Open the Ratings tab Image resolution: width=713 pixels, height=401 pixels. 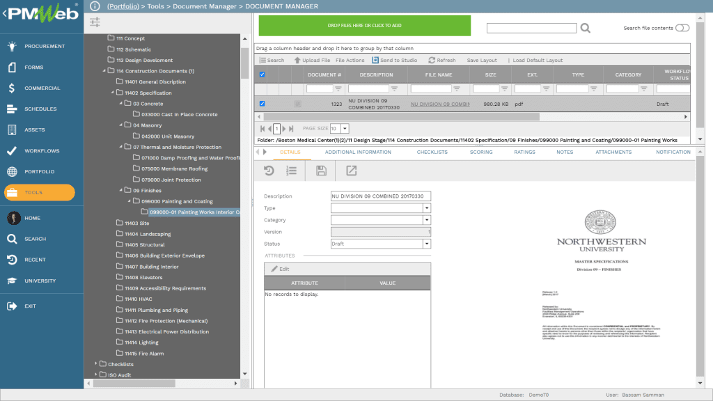pos(524,152)
